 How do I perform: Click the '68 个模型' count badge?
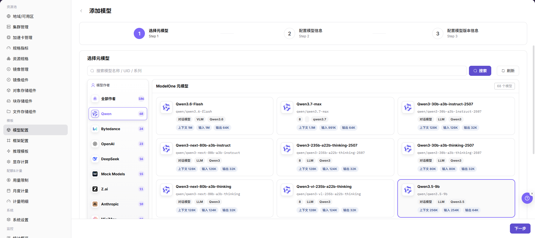[x=504, y=86]
